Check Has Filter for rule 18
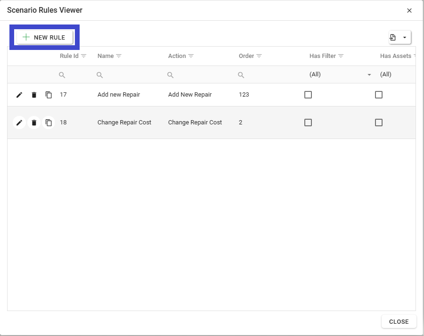Screen dimensions: 424x336 coord(308,123)
